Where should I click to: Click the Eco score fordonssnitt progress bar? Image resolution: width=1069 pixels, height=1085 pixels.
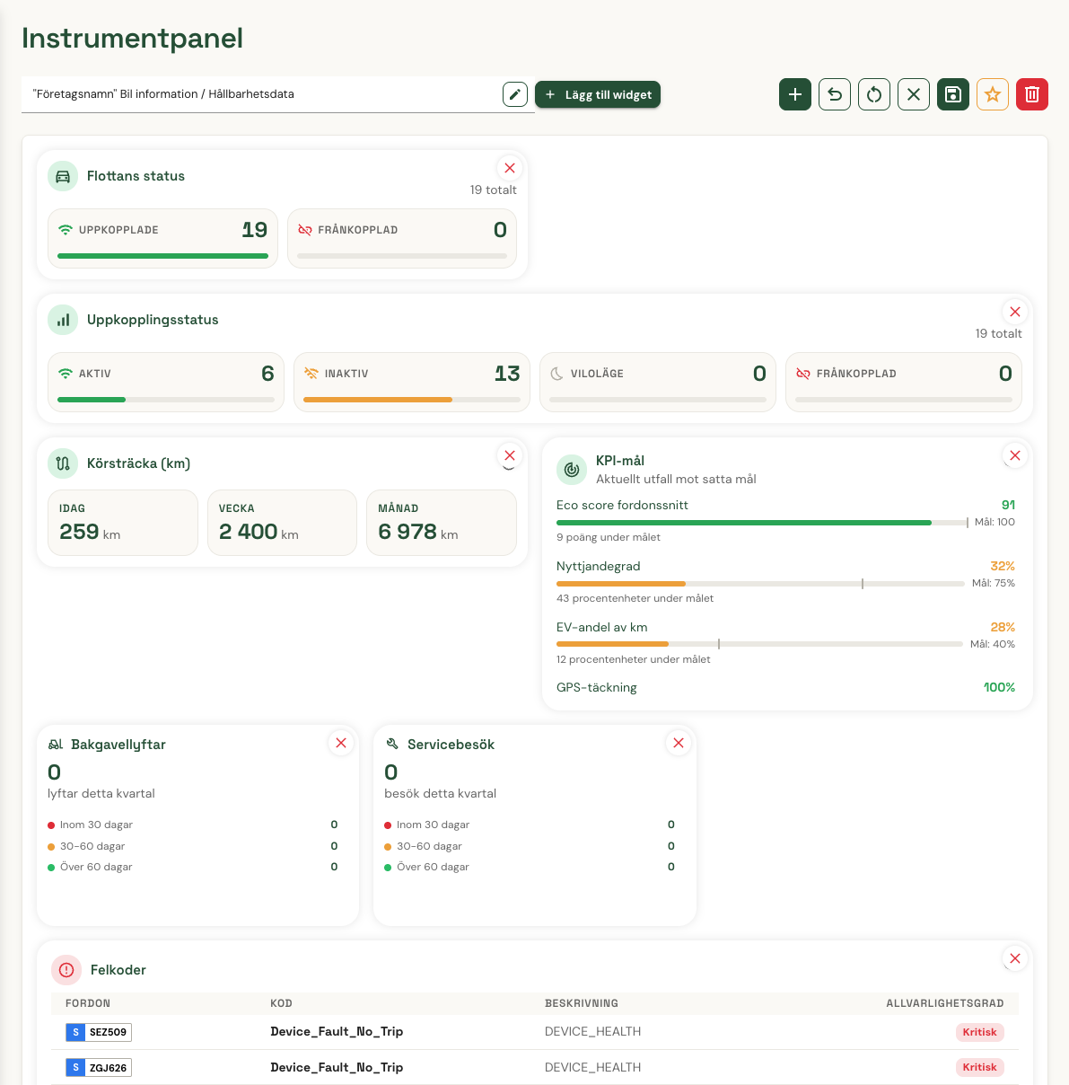tap(761, 523)
